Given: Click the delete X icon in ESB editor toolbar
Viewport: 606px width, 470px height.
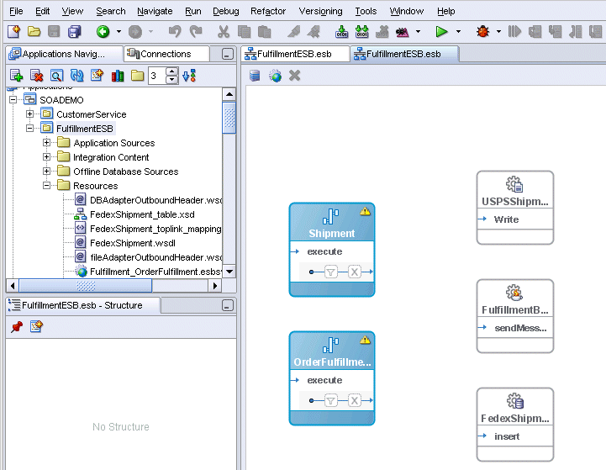Looking at the screenshot, I should (x=294, y=76).
